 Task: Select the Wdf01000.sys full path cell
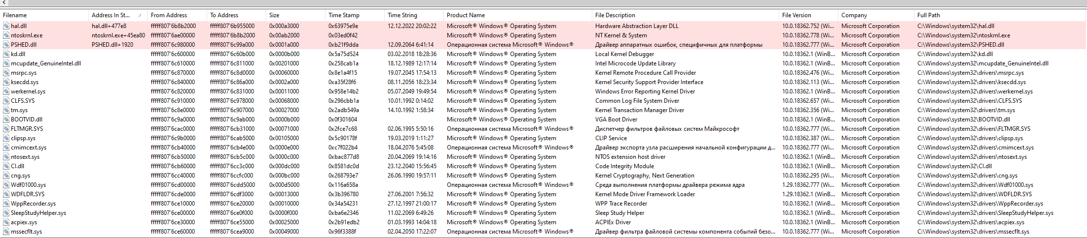point(975,185)
